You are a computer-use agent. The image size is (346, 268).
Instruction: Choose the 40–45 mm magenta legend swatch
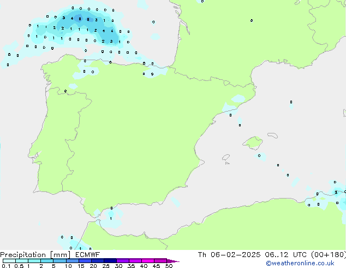(148, 261)
